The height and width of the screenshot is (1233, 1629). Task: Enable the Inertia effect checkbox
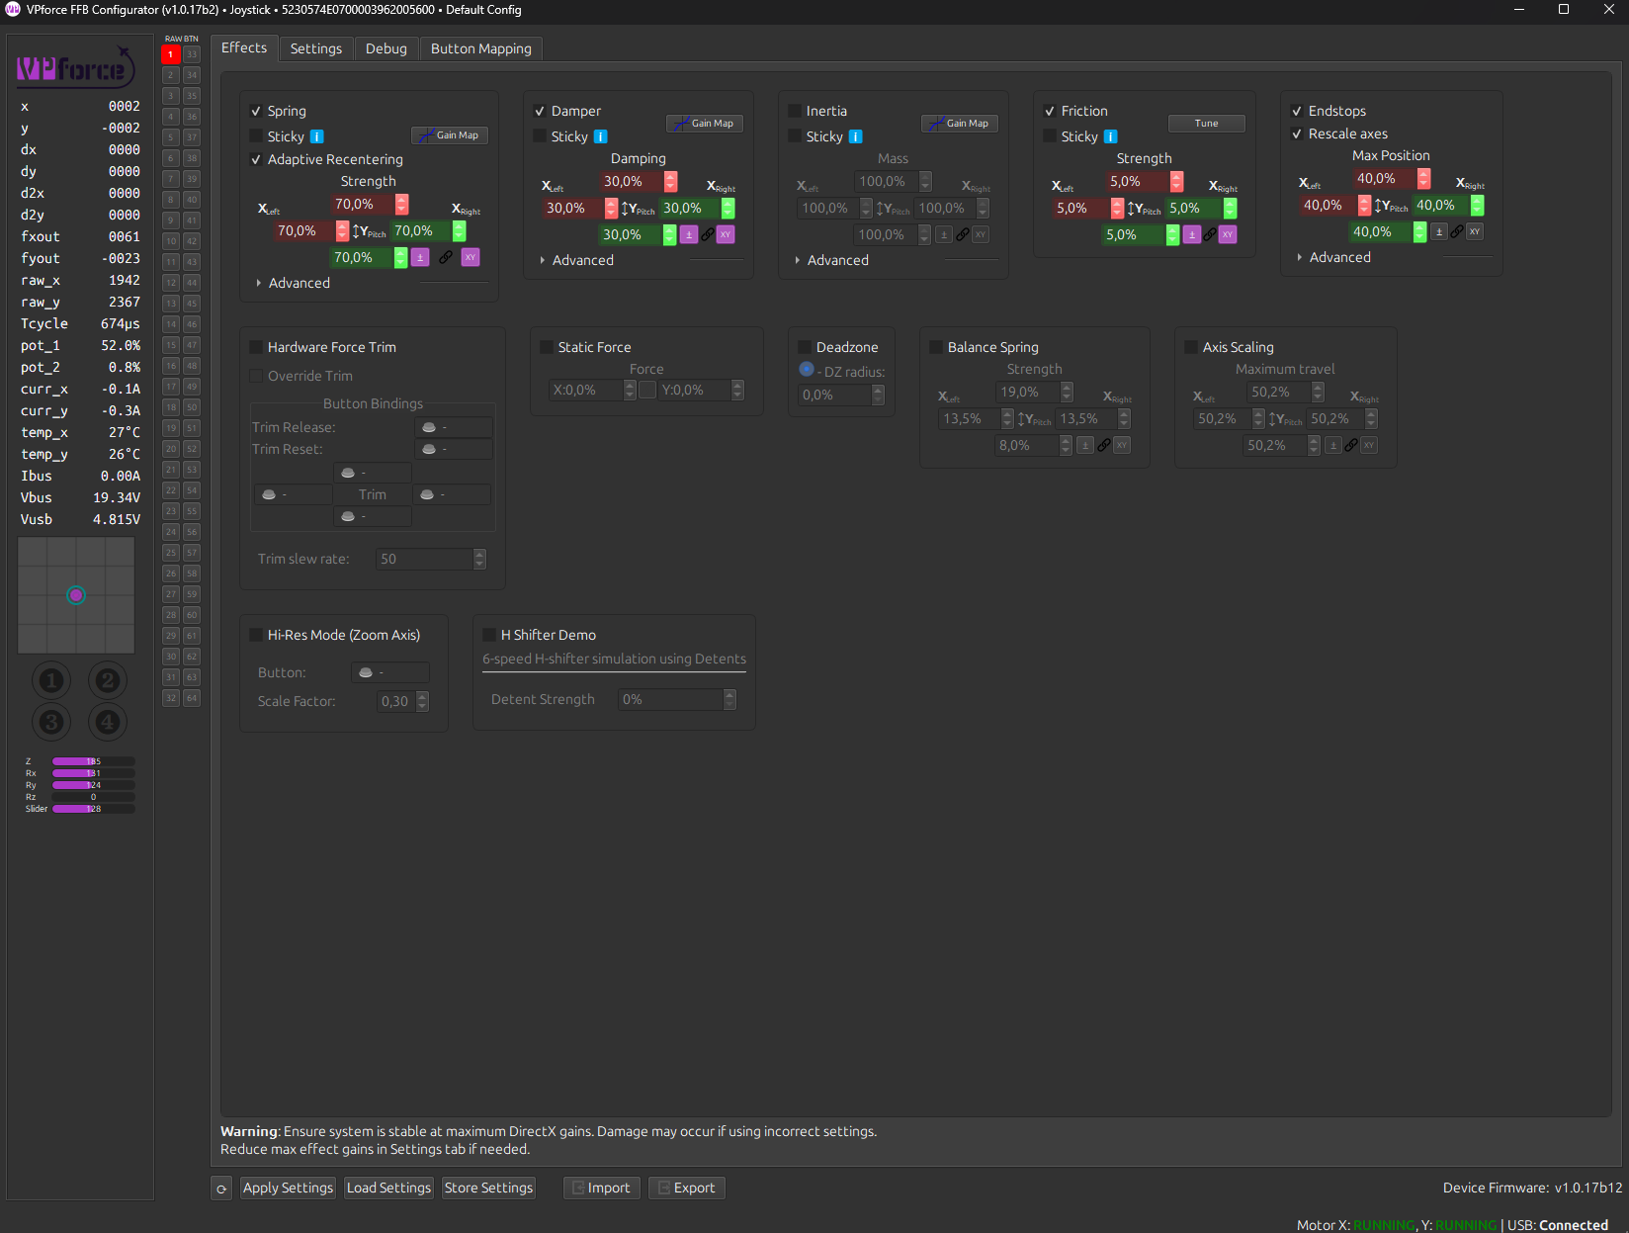795,111
